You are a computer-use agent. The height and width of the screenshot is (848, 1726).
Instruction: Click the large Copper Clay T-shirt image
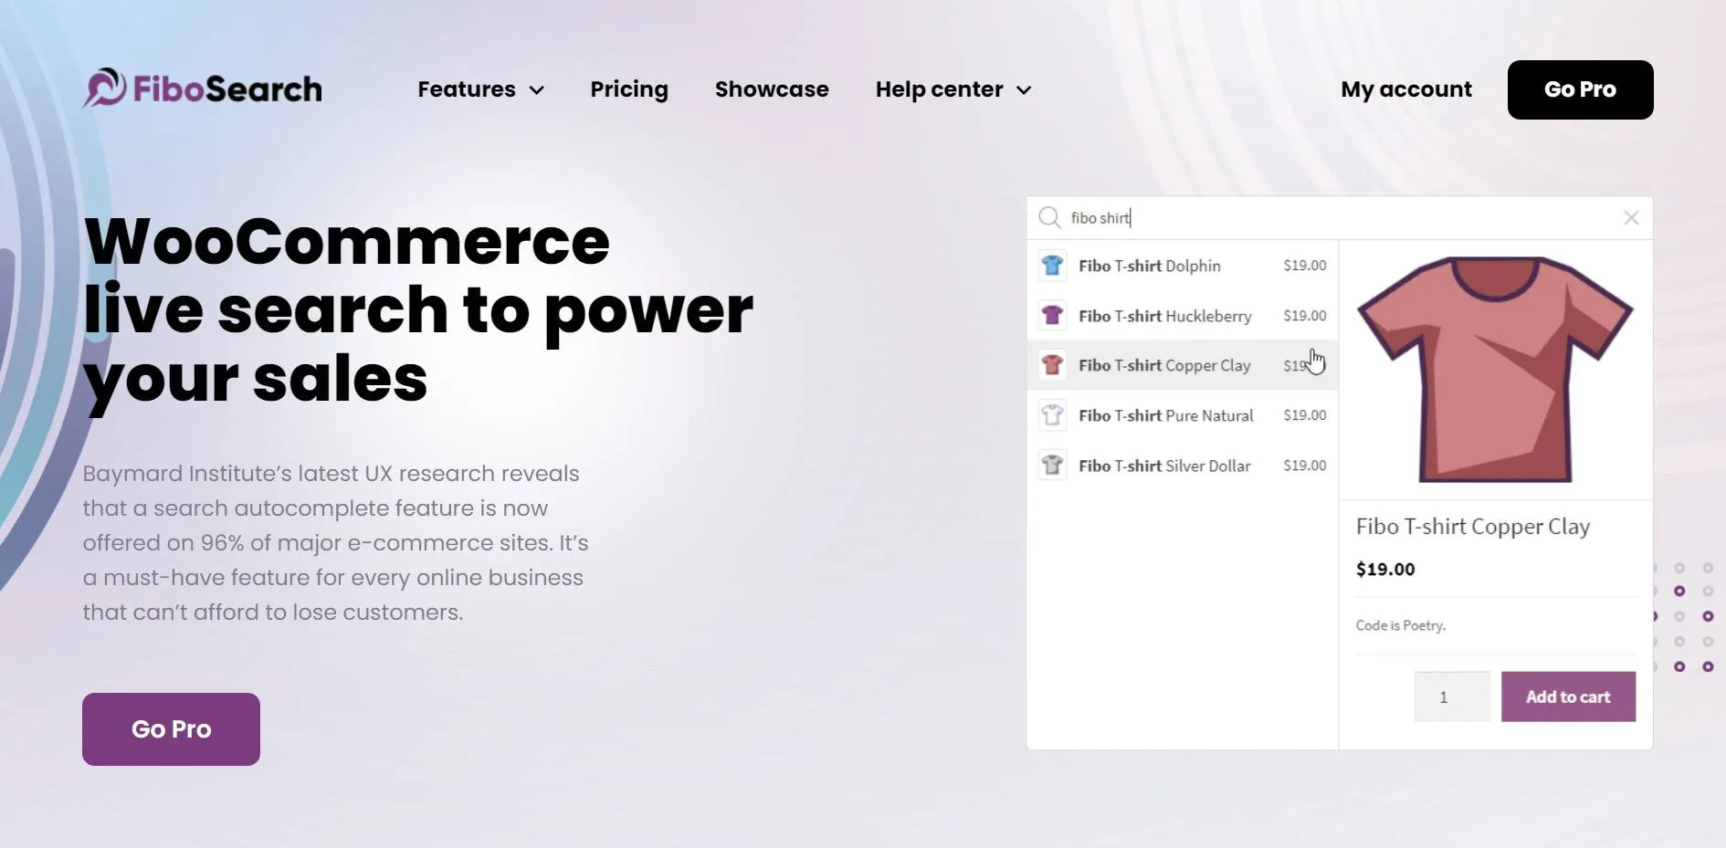tap(1495, 370)
